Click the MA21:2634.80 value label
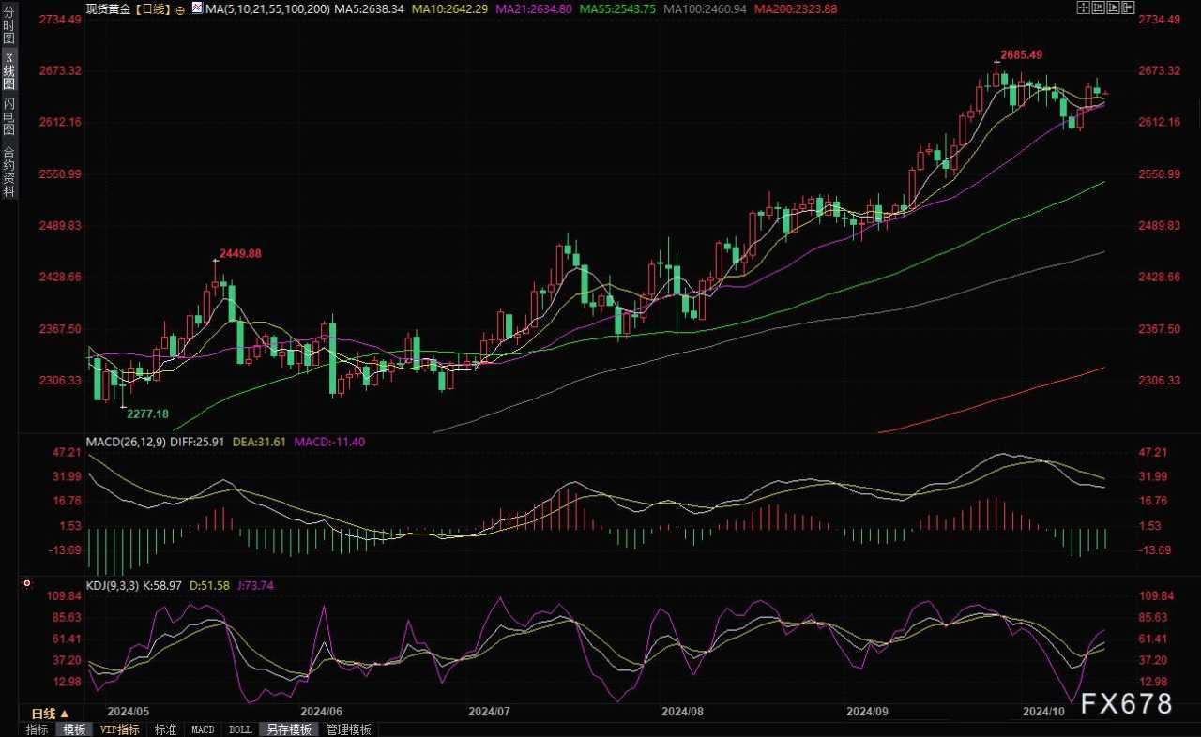Screen dimensions: 1201x737 pos(533,8)
